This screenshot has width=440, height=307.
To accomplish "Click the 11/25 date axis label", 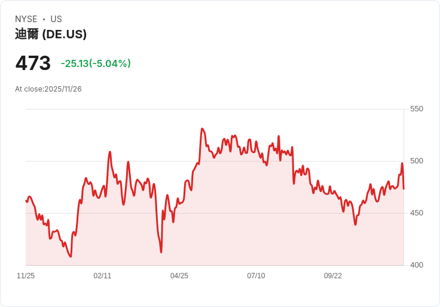I will pos(26,276).
